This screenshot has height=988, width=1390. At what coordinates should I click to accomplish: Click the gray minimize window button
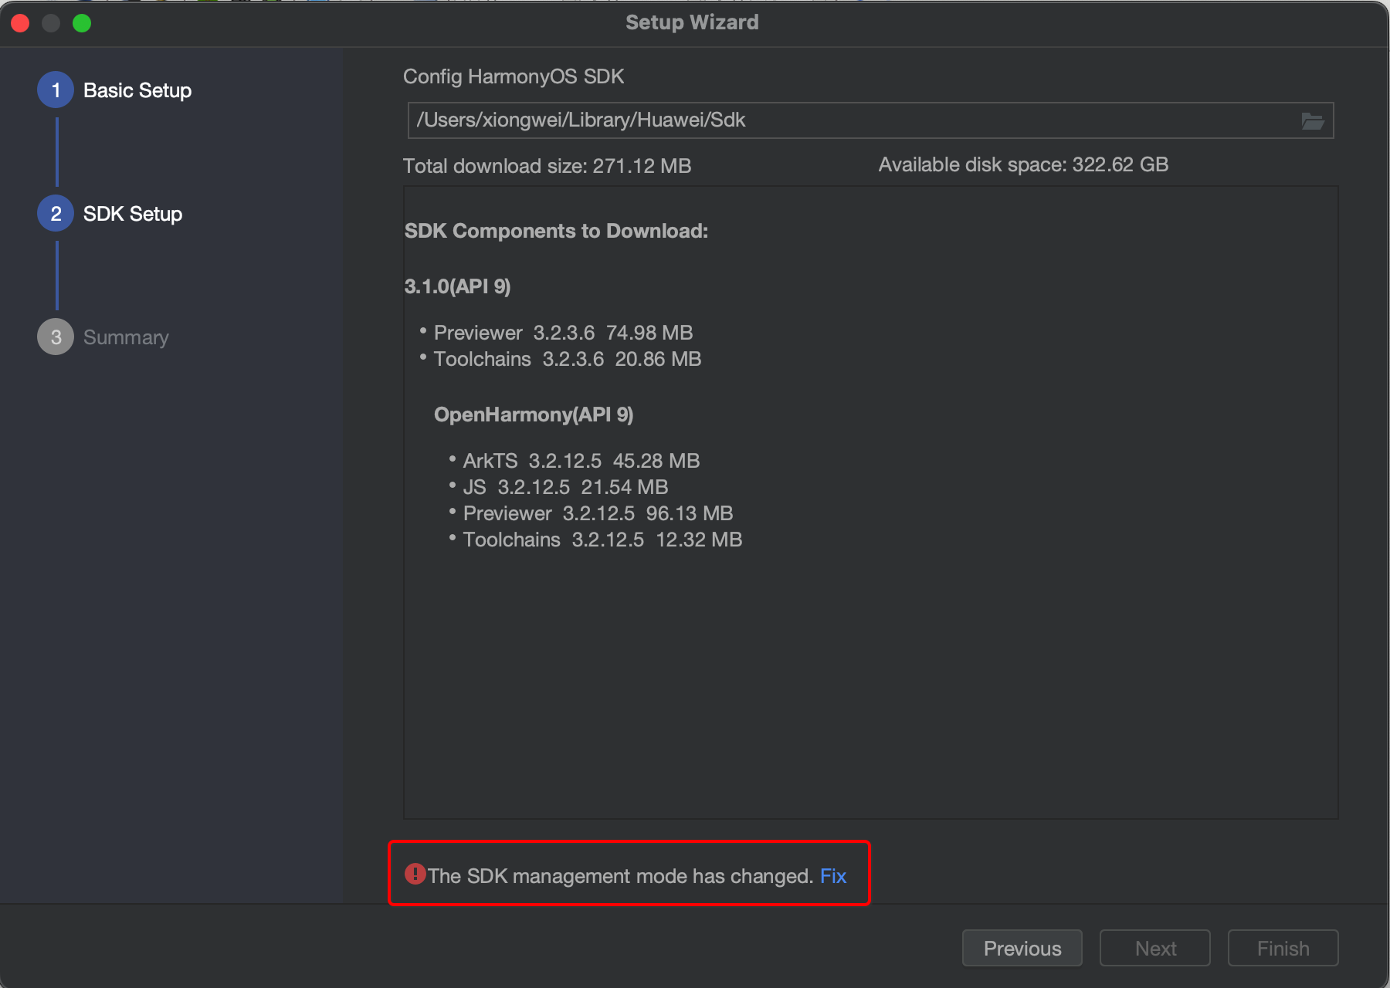pyautogui.click(x=51, y=23)
